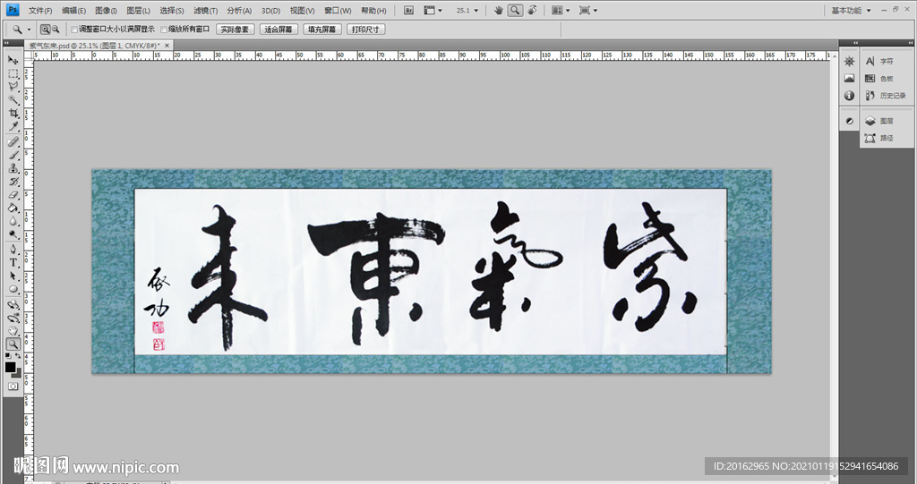This screenshot has height=484, width=917.
Task: Open the Info panel icon
Action: pyautogui.click(x=849, y=96)
